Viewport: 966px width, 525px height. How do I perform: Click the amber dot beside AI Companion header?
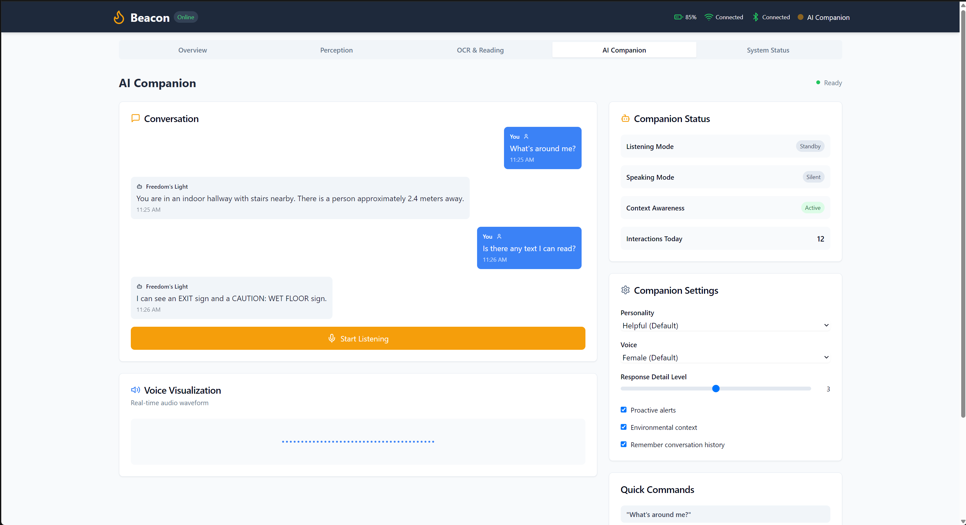[800, 17]
